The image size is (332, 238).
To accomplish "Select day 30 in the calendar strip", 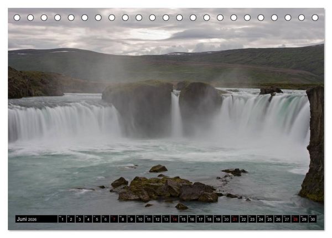I will 313,219.
